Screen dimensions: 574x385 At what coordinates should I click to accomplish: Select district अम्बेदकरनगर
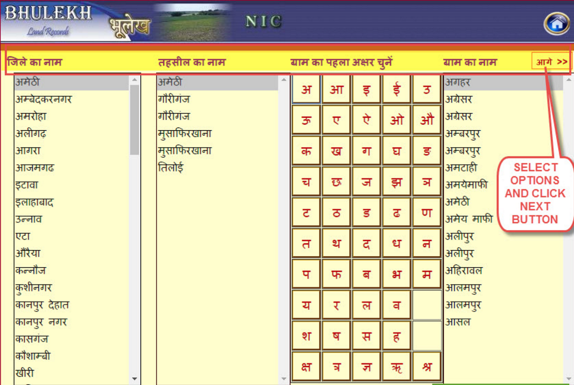coord(72,99)
